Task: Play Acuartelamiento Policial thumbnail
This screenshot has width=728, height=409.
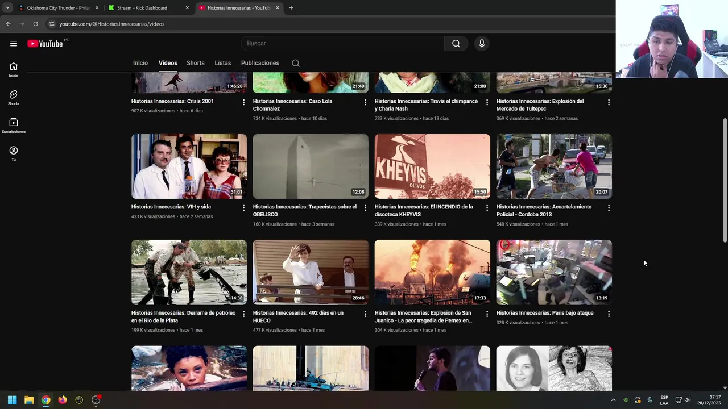Action: coord(554,166)
